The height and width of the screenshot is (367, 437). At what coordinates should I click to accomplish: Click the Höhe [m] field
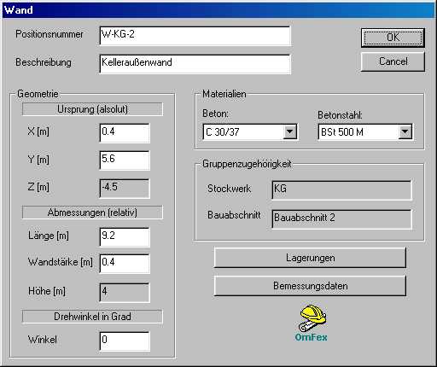coord(125,293)
